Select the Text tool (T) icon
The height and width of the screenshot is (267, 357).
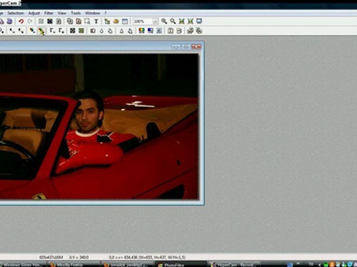tap(96, 22)
